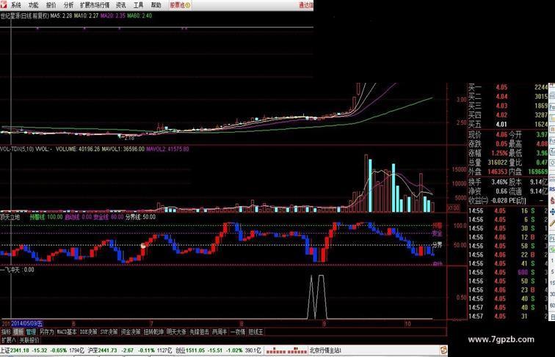This screenshot has width=555, height=357.
Task: Click the 换手 value 3.46%
Action: pyautogui.click(x=499, y=182)
